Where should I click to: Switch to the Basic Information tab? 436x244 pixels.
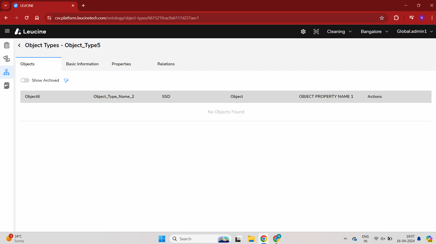click(82, 64)
